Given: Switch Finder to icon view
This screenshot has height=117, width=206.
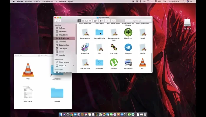Looking at the screenshot, I should click(79, 21).
